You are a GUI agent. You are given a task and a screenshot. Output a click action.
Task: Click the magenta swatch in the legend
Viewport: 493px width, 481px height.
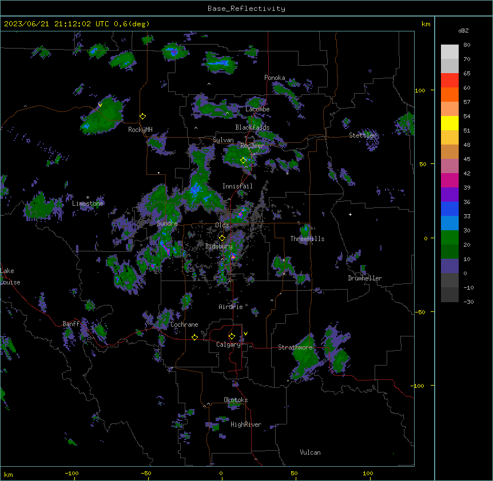(450, 180)
